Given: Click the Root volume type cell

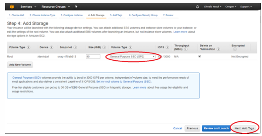Looking at the screenshot, I should pyautogui.click(x=10, y=57).
